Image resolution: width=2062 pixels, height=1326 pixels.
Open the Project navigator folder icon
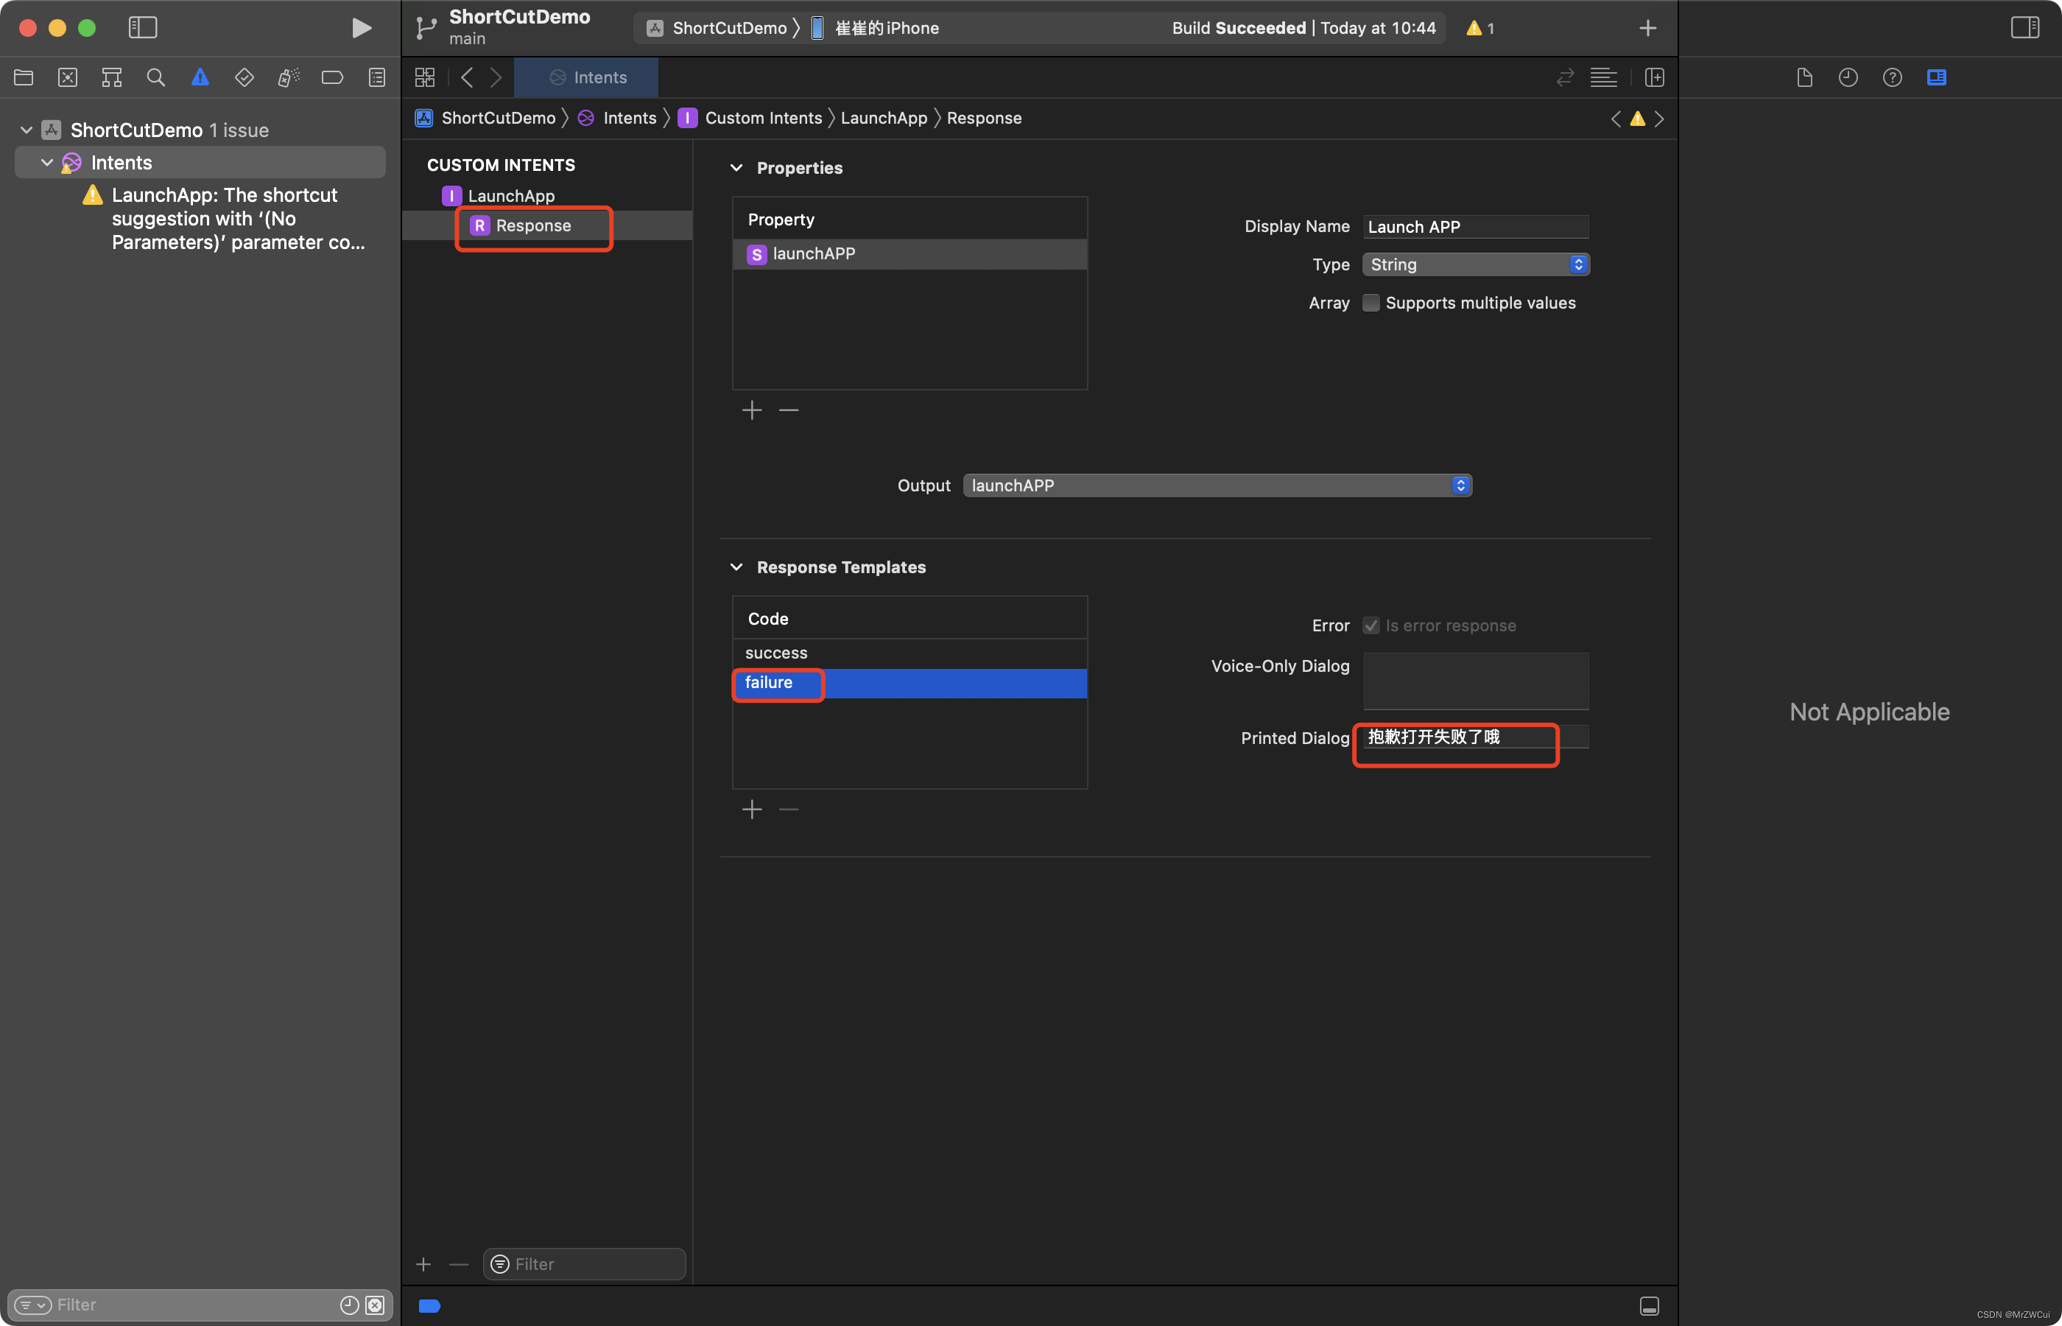(24, 77)
